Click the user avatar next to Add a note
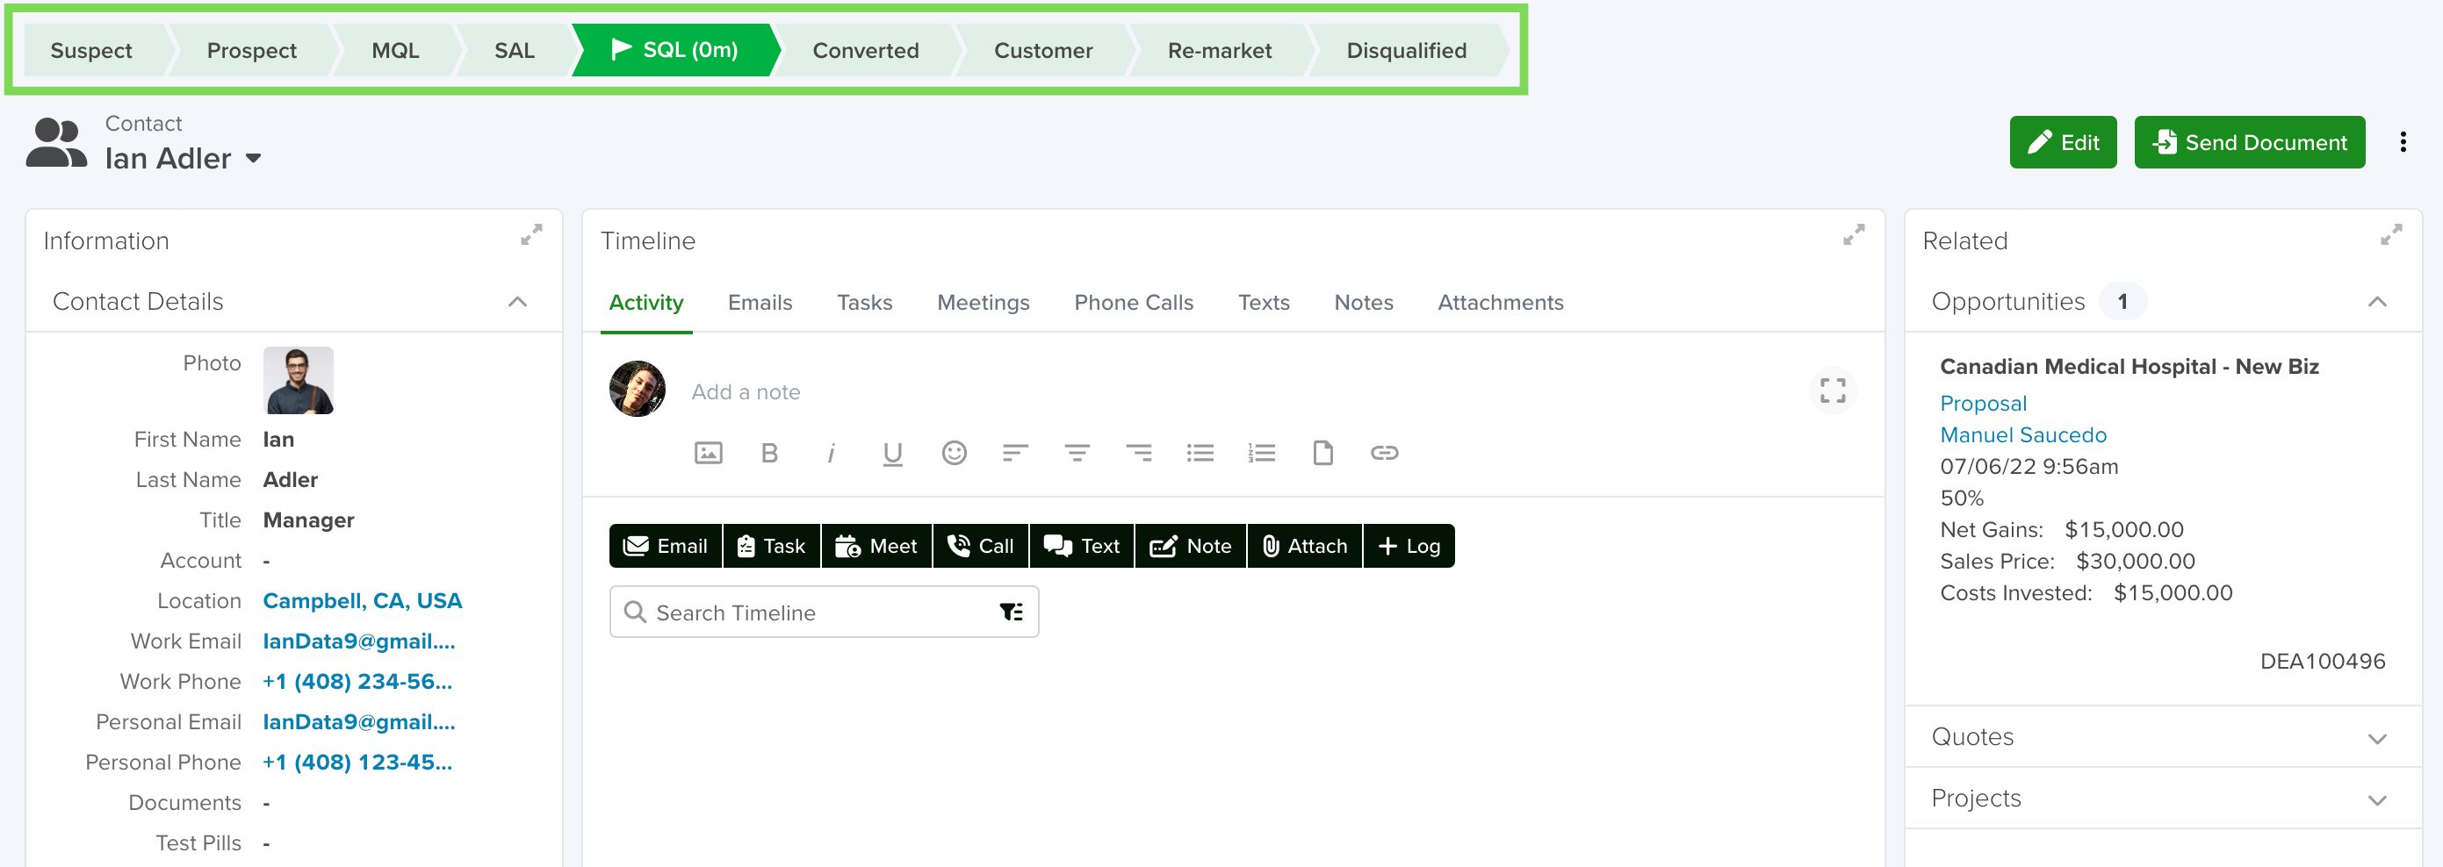The image size is (2443, 867). [x=638, y=389]
